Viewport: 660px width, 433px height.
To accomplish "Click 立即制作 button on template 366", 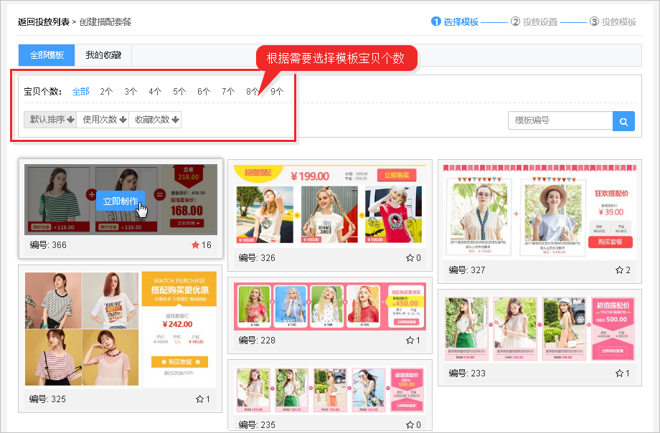I will (x=121, y=201).
